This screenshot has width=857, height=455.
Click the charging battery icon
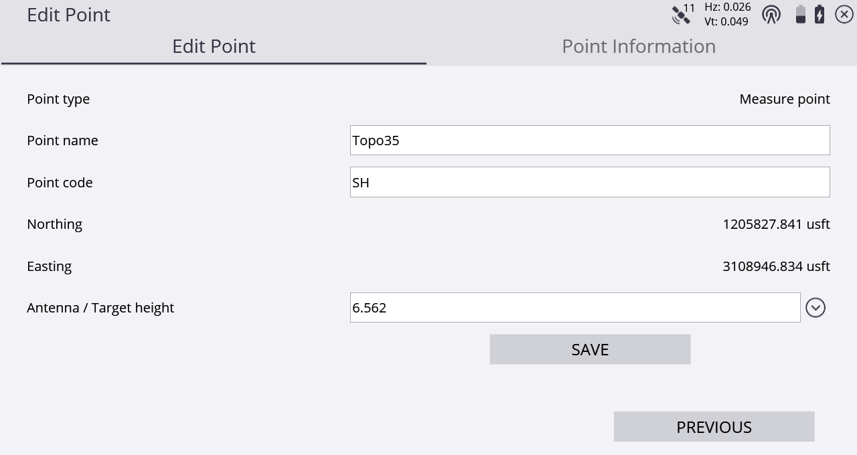(820, 14)
